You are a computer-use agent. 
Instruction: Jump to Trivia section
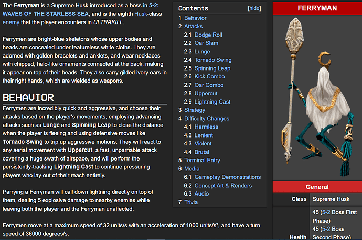tap(191, 202)
